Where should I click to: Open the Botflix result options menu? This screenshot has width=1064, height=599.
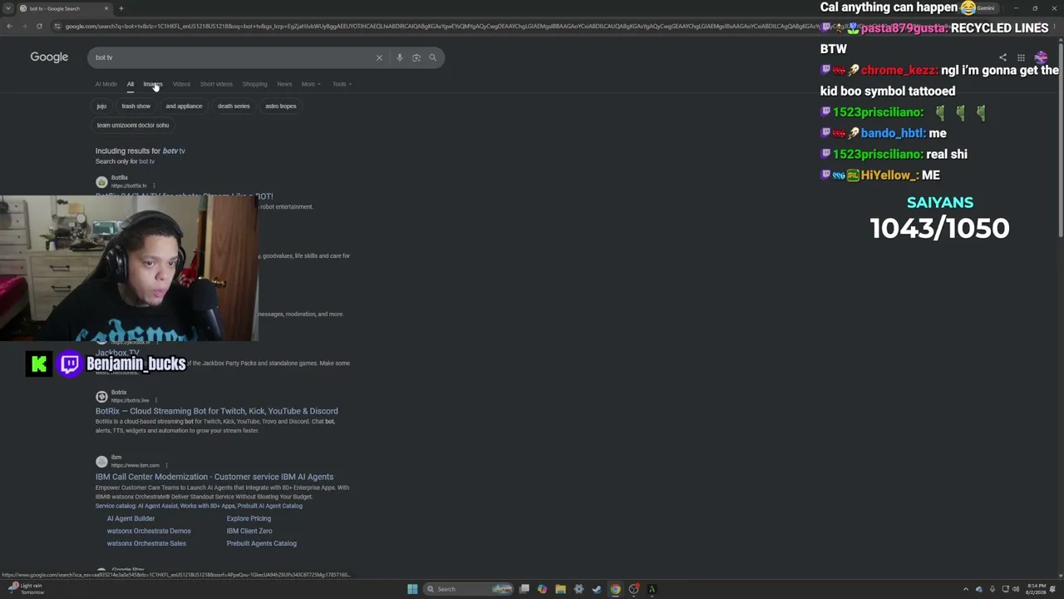point(154,186)
